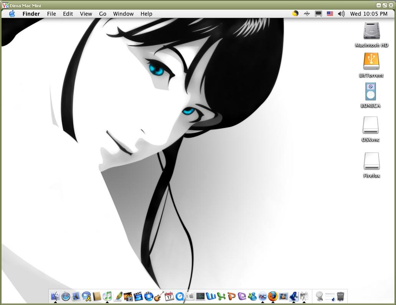Open the scissors Grab utility in Dock

coord(304,296)
